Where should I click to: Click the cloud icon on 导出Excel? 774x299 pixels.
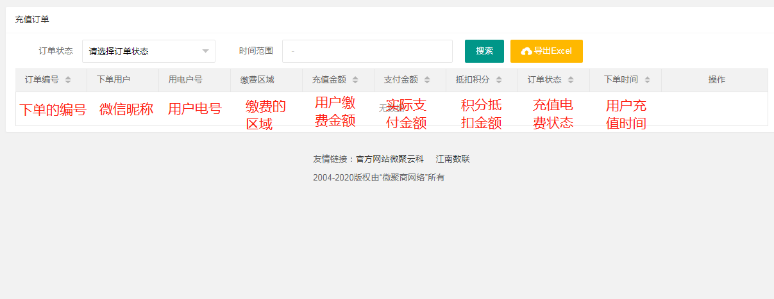click(526, 51)
